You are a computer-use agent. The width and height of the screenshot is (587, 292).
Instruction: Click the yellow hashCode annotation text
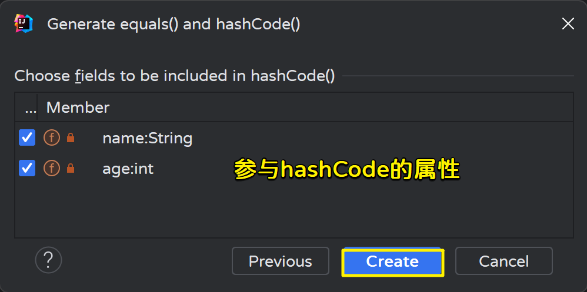346,169
